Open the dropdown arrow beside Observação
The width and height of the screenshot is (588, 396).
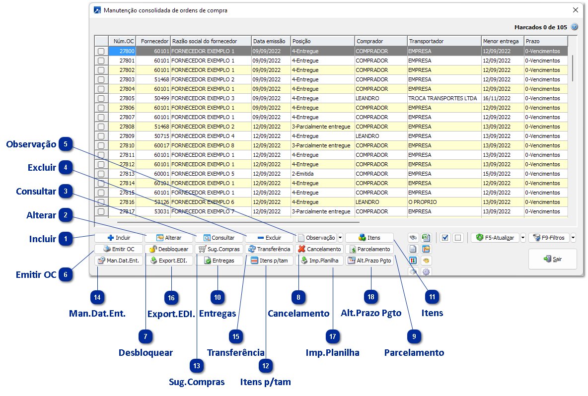tap(340, 238)
